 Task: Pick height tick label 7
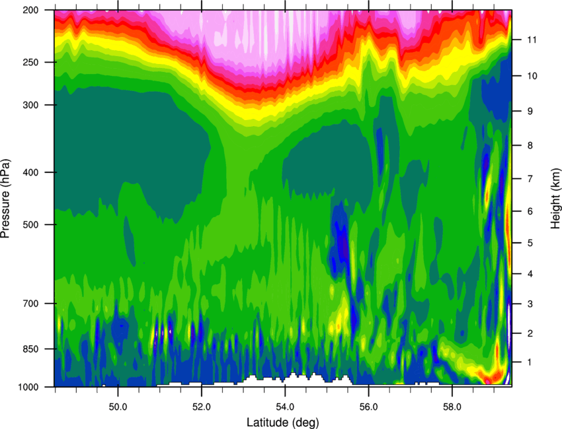(530, 179)
